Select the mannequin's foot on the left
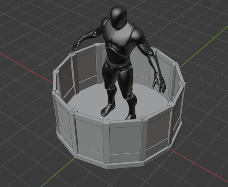228x187 pixels. [108, 109]
